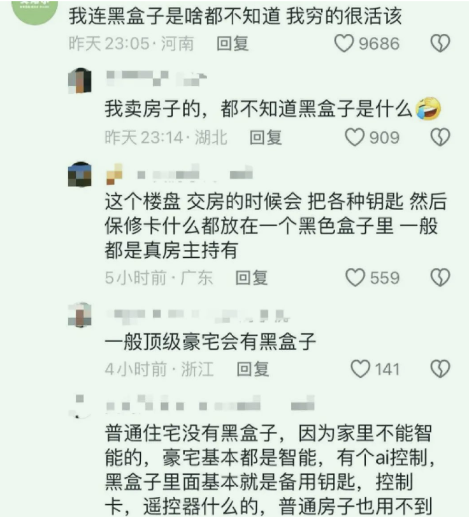Open avatar of the Zhejiang commenter
This screenshot has width=469, height=517.
coord(80,315)
